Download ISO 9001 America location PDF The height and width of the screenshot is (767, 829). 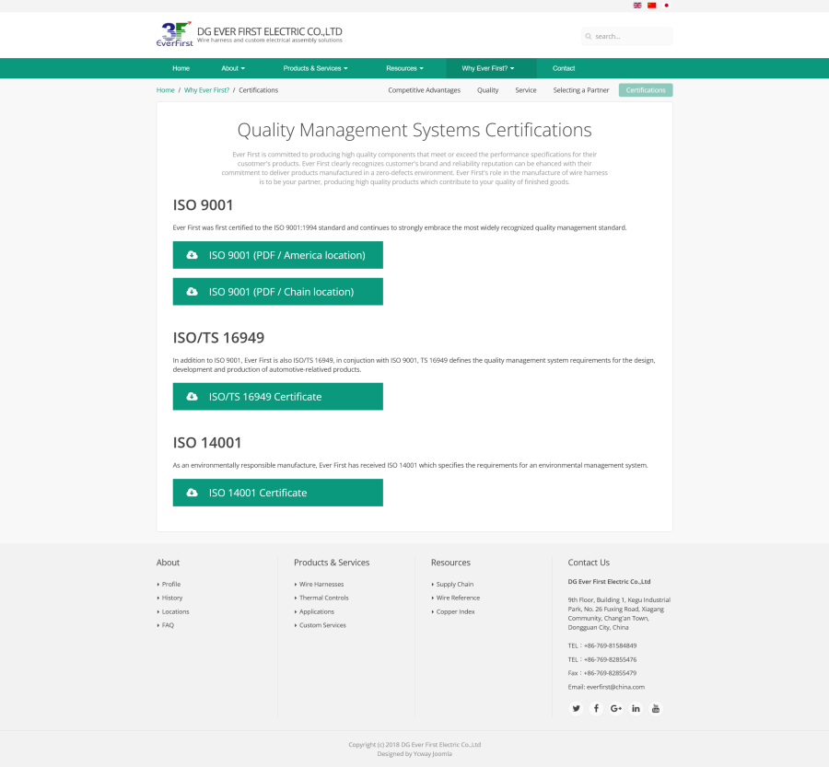277,255
